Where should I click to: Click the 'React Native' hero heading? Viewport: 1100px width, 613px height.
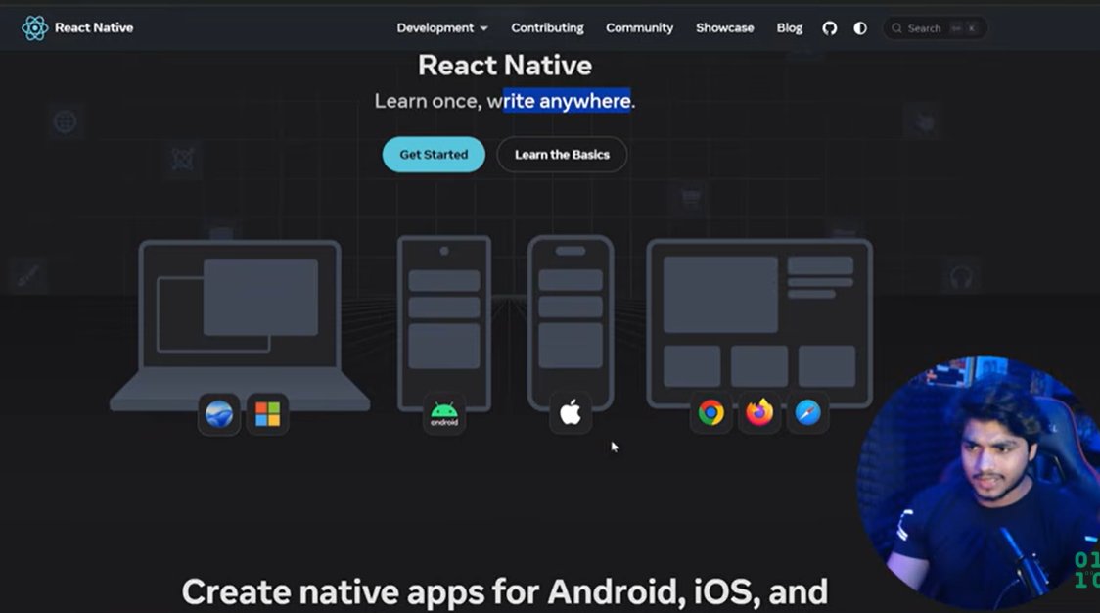505,66
